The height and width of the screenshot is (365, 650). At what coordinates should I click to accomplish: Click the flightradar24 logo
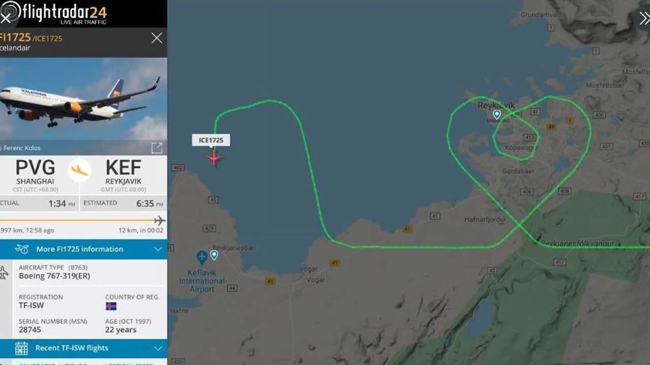coord(54,13)
